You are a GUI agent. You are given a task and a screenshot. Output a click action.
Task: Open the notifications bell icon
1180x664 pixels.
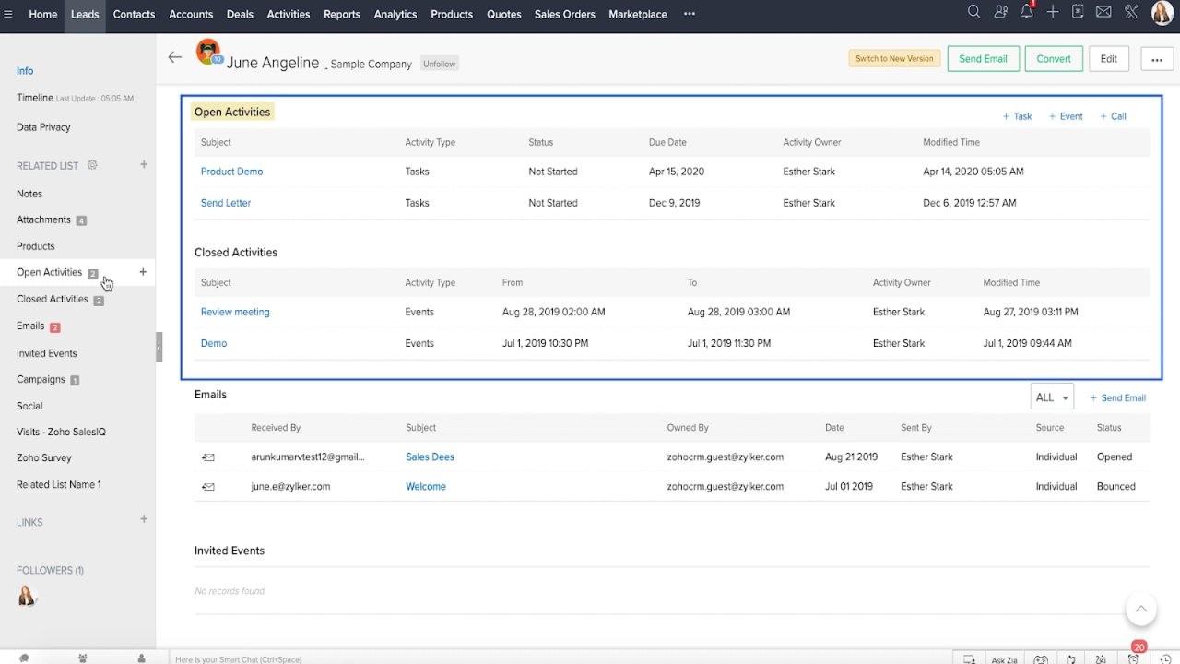1026,12
